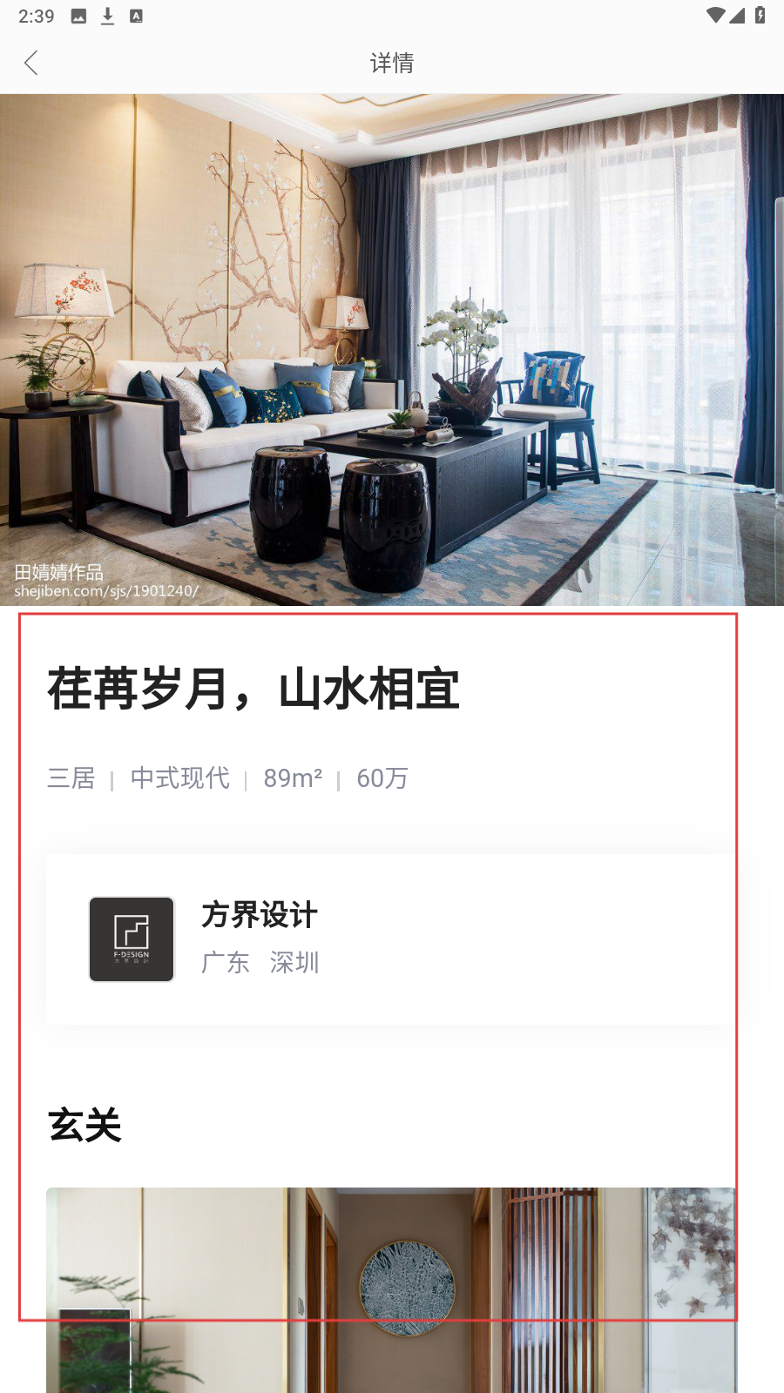This screenshot has height=1393, width=784.
Task: Open the living room hero photo
Action: [x=392, y=350]
